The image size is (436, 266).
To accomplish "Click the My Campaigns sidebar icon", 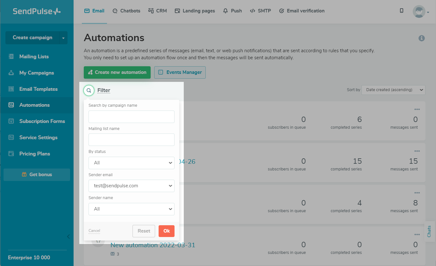I will point(11,73).
